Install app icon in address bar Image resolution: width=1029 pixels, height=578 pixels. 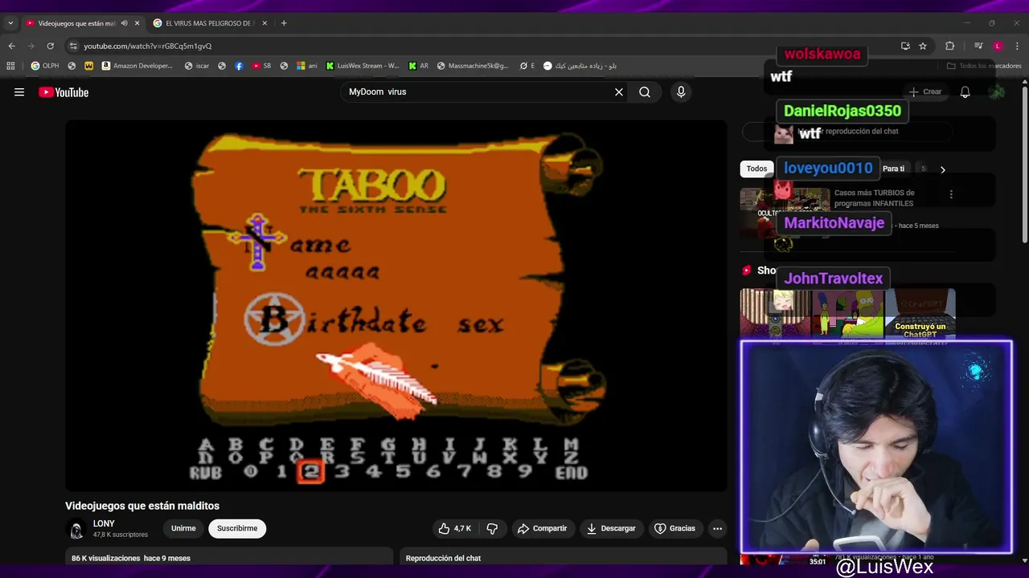[905, 46]
